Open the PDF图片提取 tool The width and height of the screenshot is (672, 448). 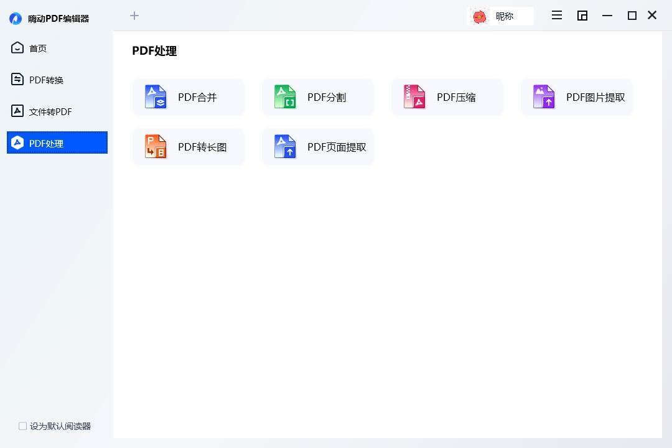click(x=577, y=97)
